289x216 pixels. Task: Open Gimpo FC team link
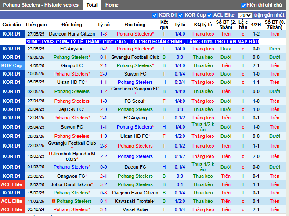[72, 65]
